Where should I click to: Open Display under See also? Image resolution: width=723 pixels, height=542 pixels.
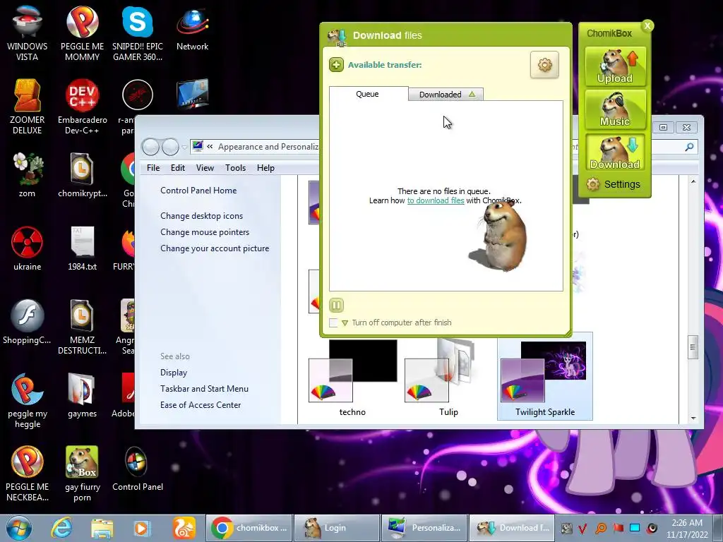[174, 373]
